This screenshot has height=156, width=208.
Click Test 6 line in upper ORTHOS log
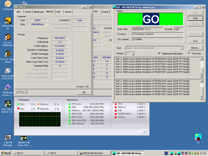click(x=153, y=72)
